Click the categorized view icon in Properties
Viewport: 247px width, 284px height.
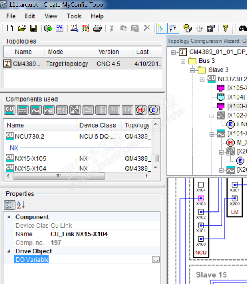[10, 205]
